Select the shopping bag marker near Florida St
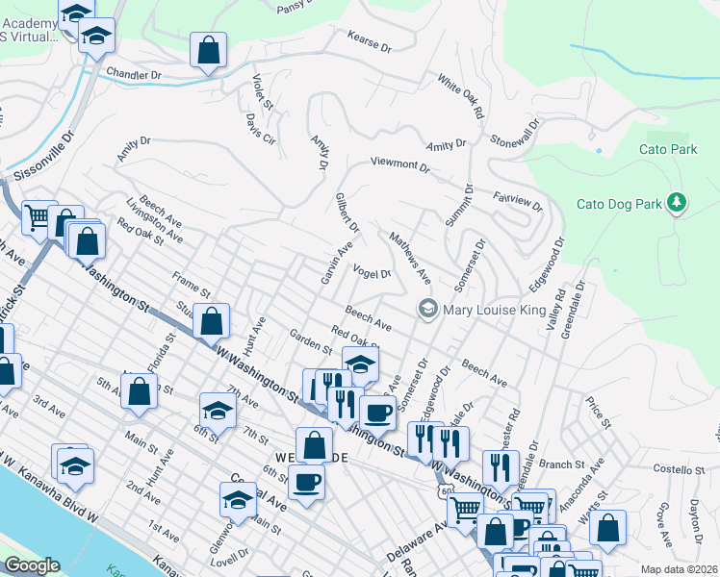720x577 pixels. coord(140,393)
